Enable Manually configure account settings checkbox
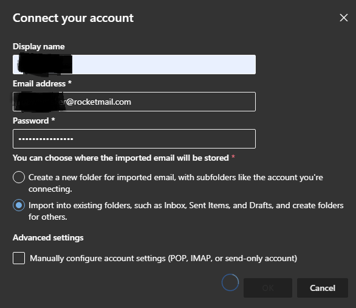The height and width of the screenshot is (308, 356). (x=19, y=258)
